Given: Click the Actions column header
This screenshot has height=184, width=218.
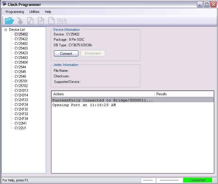Looking at the screenshot, I should pyautogui.click(x=103, y=94).
